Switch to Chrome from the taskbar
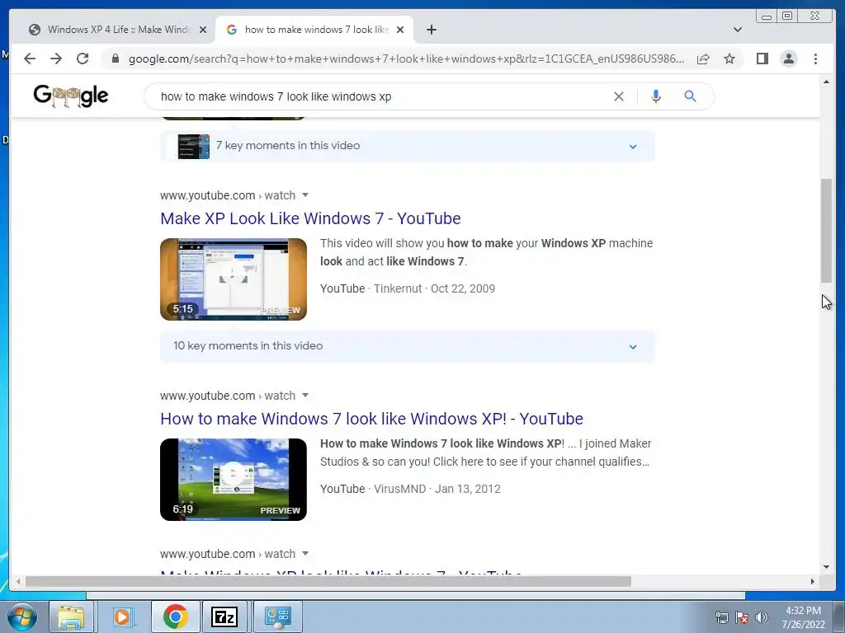 (x=175, y=617)
